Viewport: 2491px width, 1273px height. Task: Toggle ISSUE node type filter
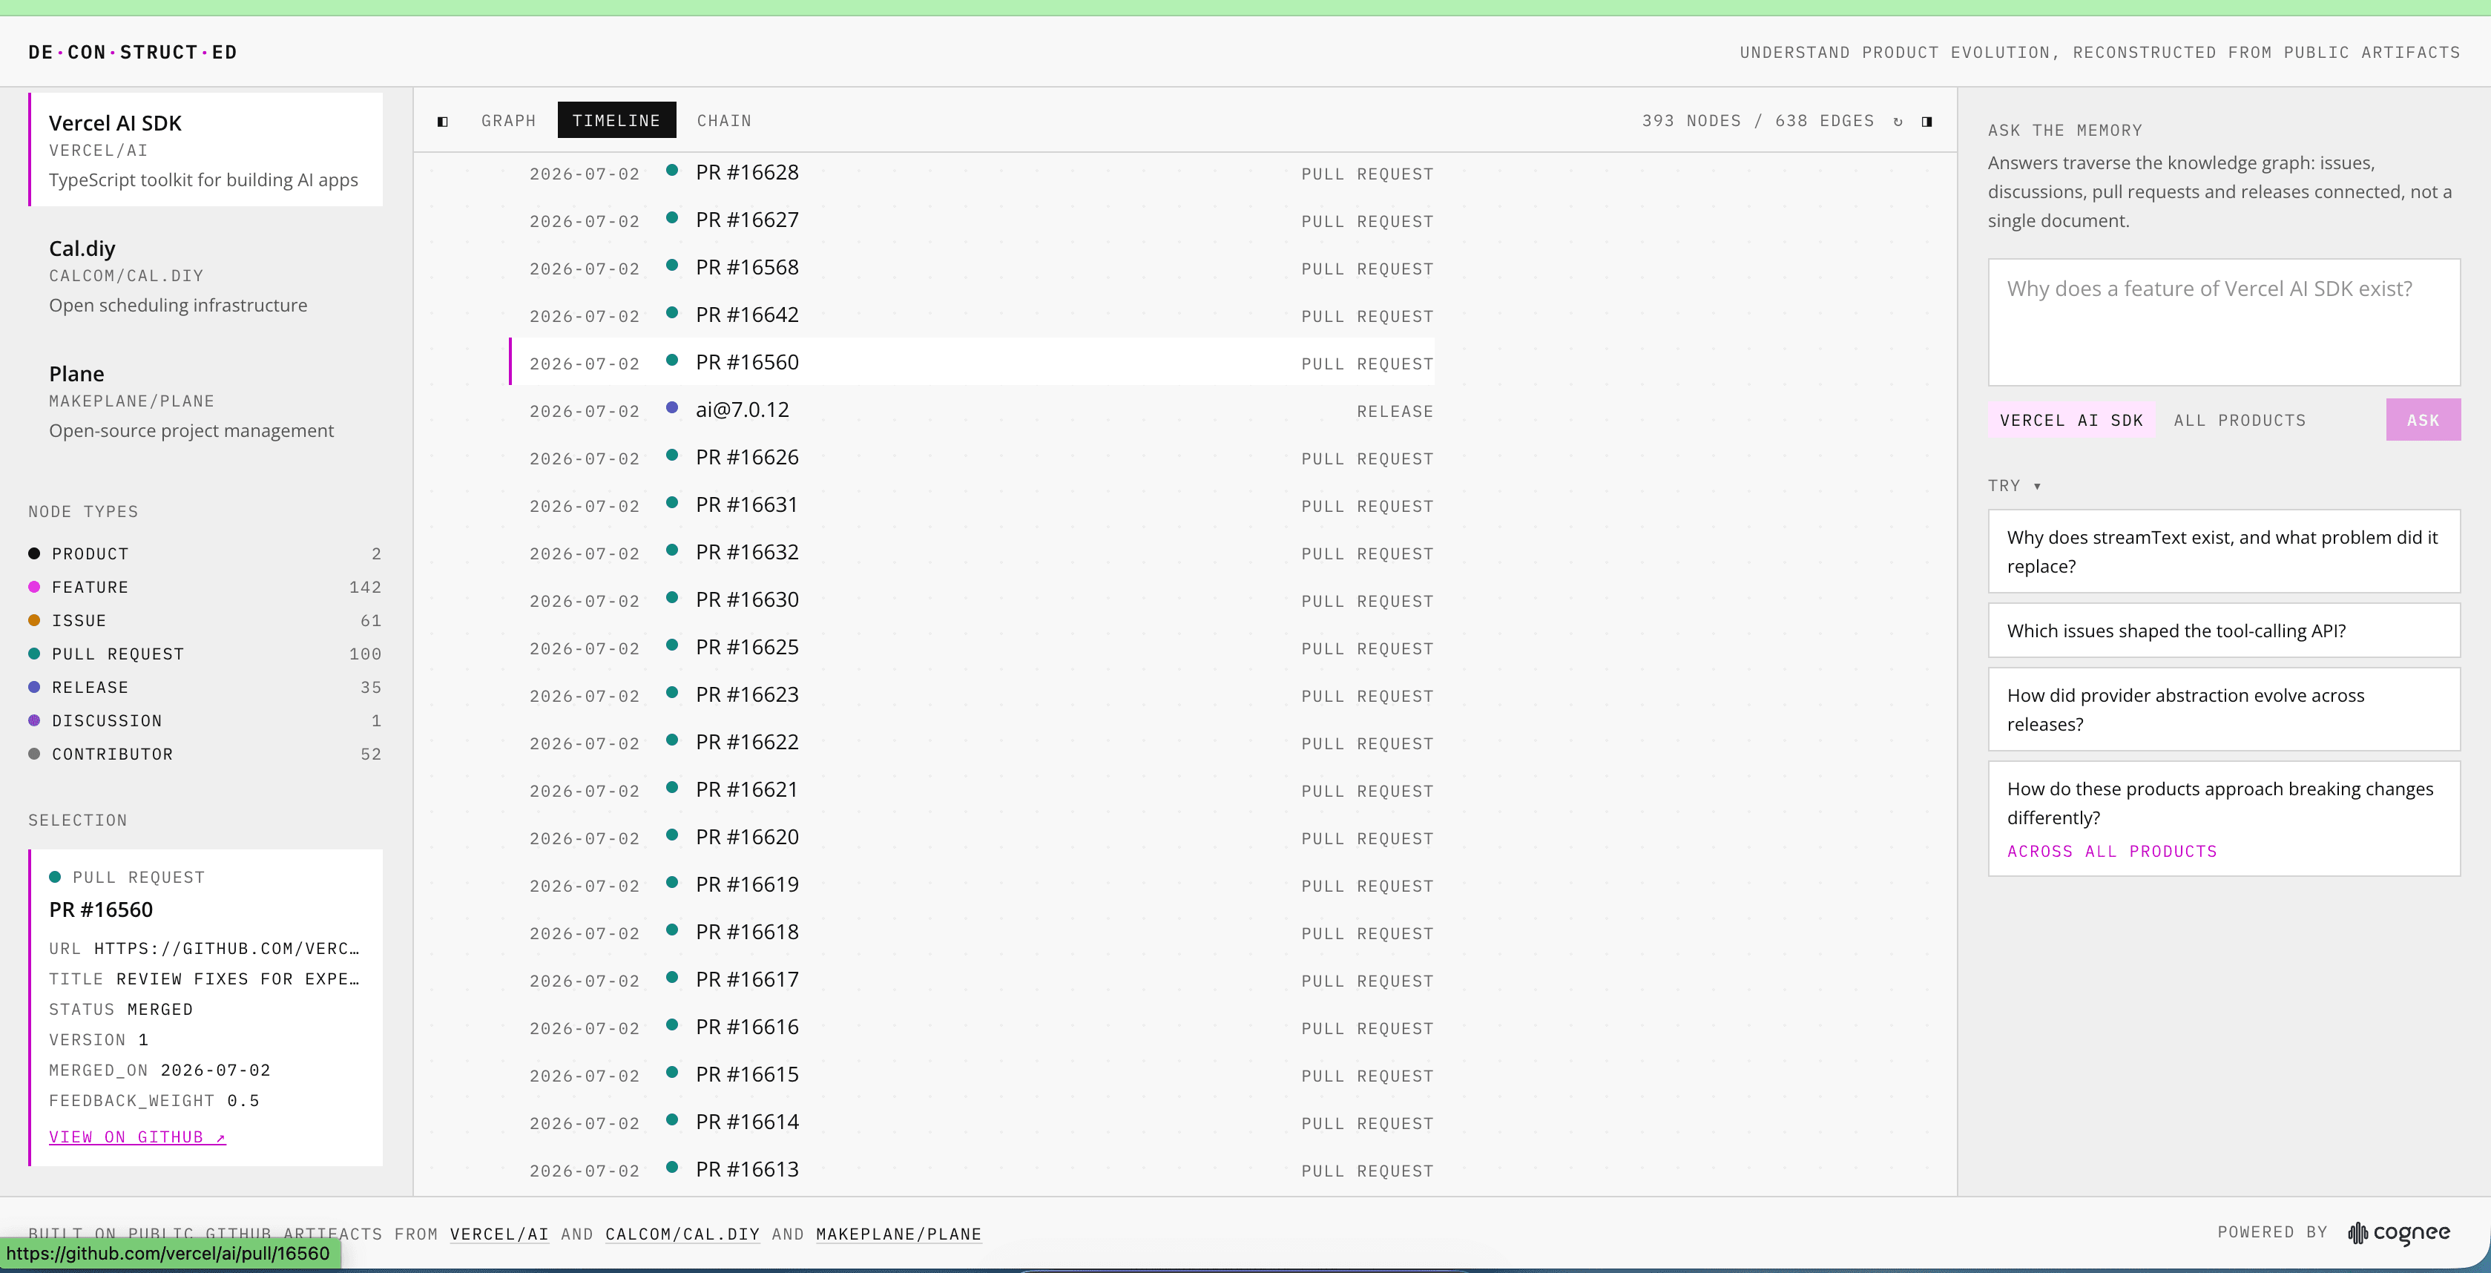205,620
